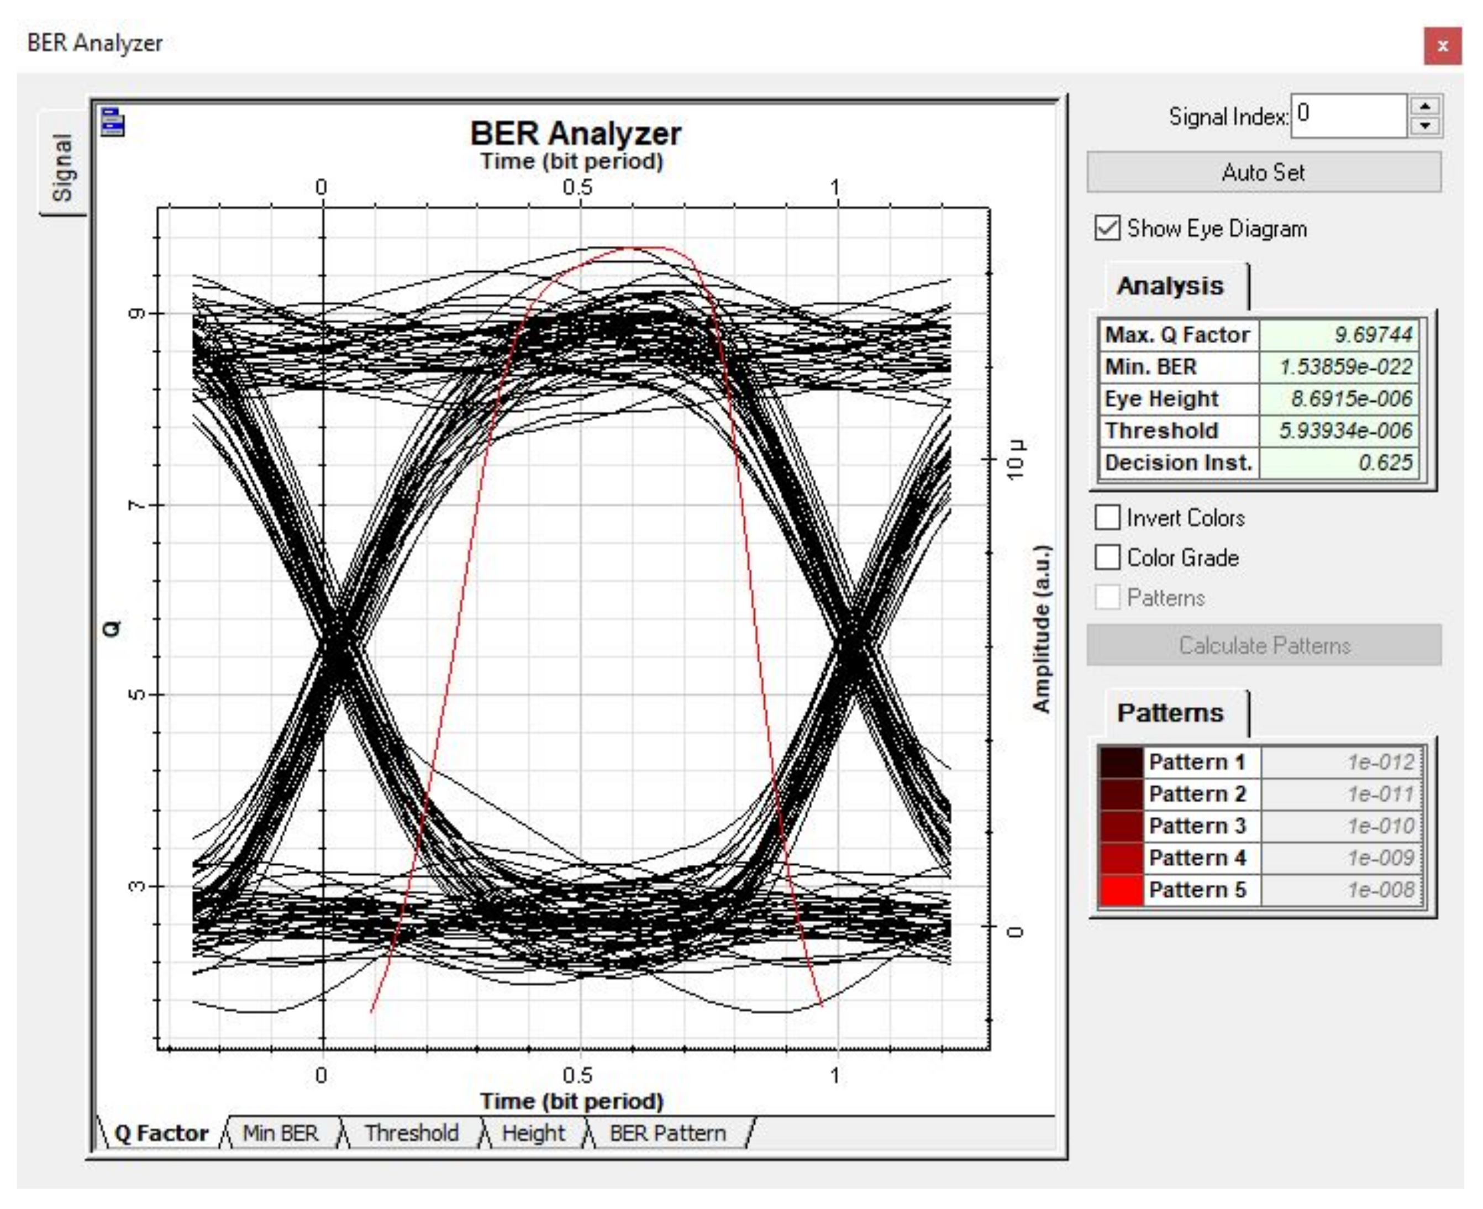Enable the Invert Colors checkbox
The width and height of the screenshot is (1483, 1209).
[1107, 517]
